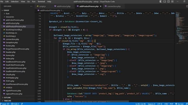The width and height of the screenshot is (188, 105).
Task: Expand the resources folder
Action: [10, 17]
